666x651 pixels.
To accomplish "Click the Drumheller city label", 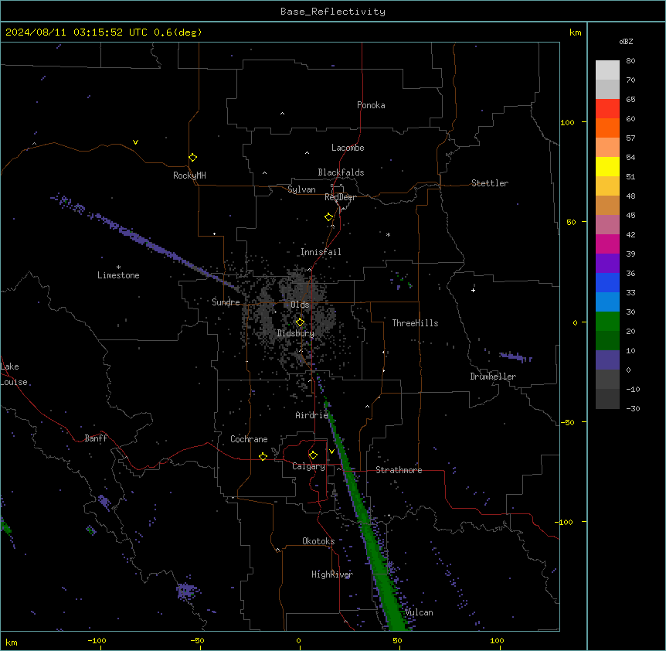I will (493, 377).
